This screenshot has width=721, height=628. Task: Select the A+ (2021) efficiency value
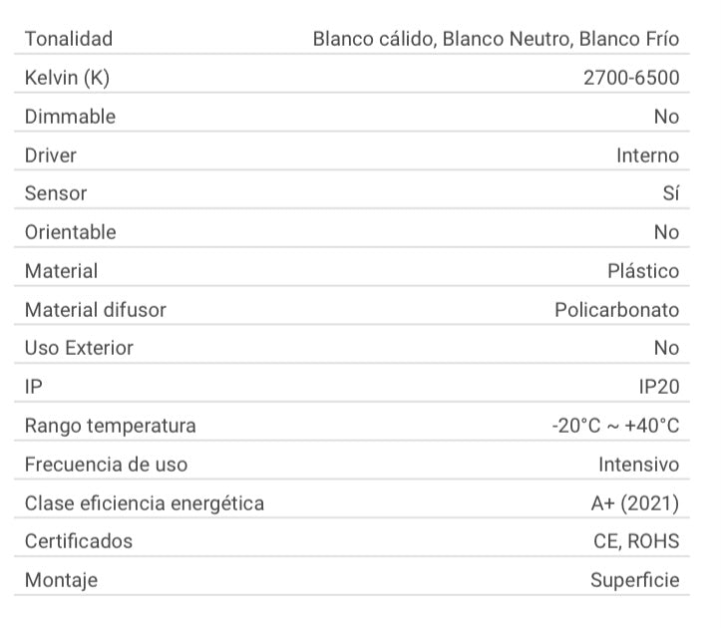tap(634, 503)
